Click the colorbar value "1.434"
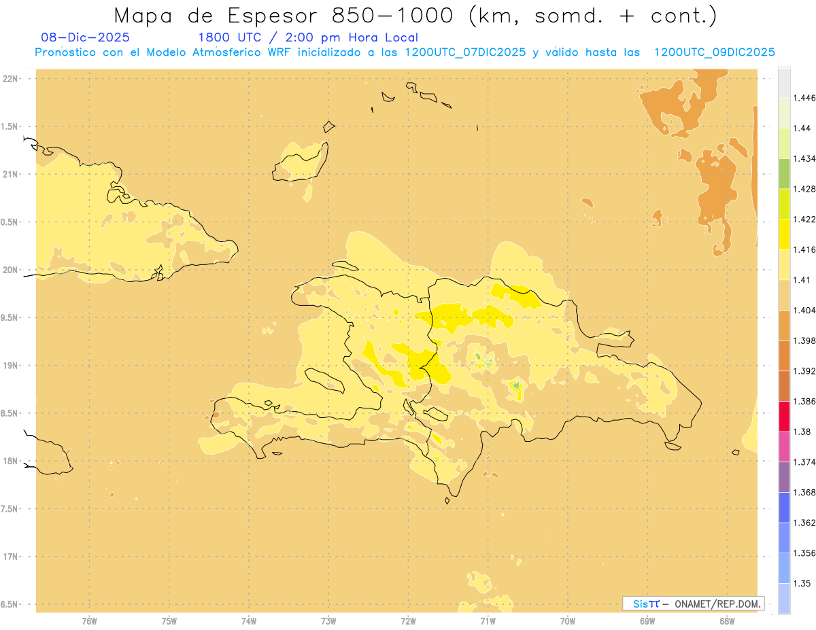This screenshot has width=816, height=630. click(x=804, y=158)
